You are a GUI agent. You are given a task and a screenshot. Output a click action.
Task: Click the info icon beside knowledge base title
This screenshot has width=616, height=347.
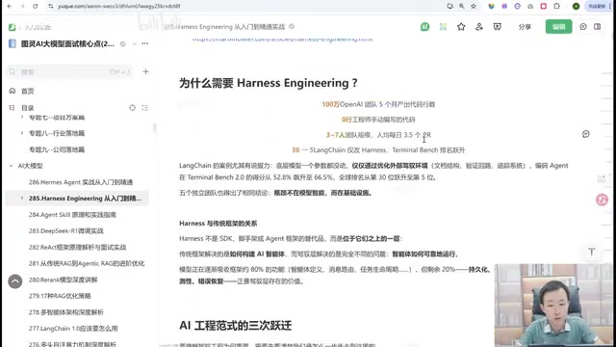[123, 44]
